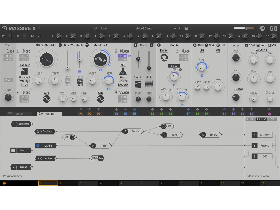Screen dimensions: 280x210
Task: Toggle the X insert effect slot
Action: pos(246,45)
